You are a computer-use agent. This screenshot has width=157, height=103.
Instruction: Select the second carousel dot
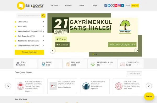coord(95,54)
